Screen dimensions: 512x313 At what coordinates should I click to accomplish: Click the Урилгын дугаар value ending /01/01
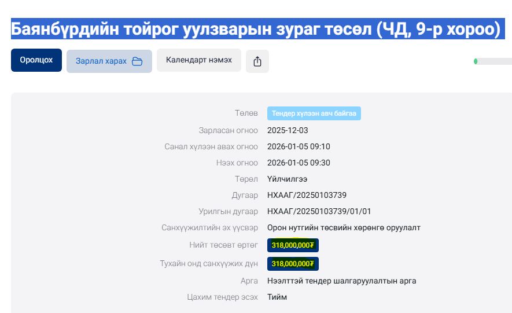(319, 211)
